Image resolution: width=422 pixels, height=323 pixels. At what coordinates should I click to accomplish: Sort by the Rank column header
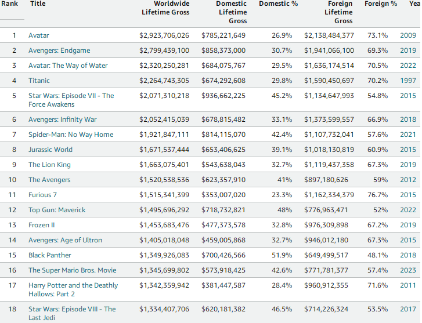pos(10,3)
